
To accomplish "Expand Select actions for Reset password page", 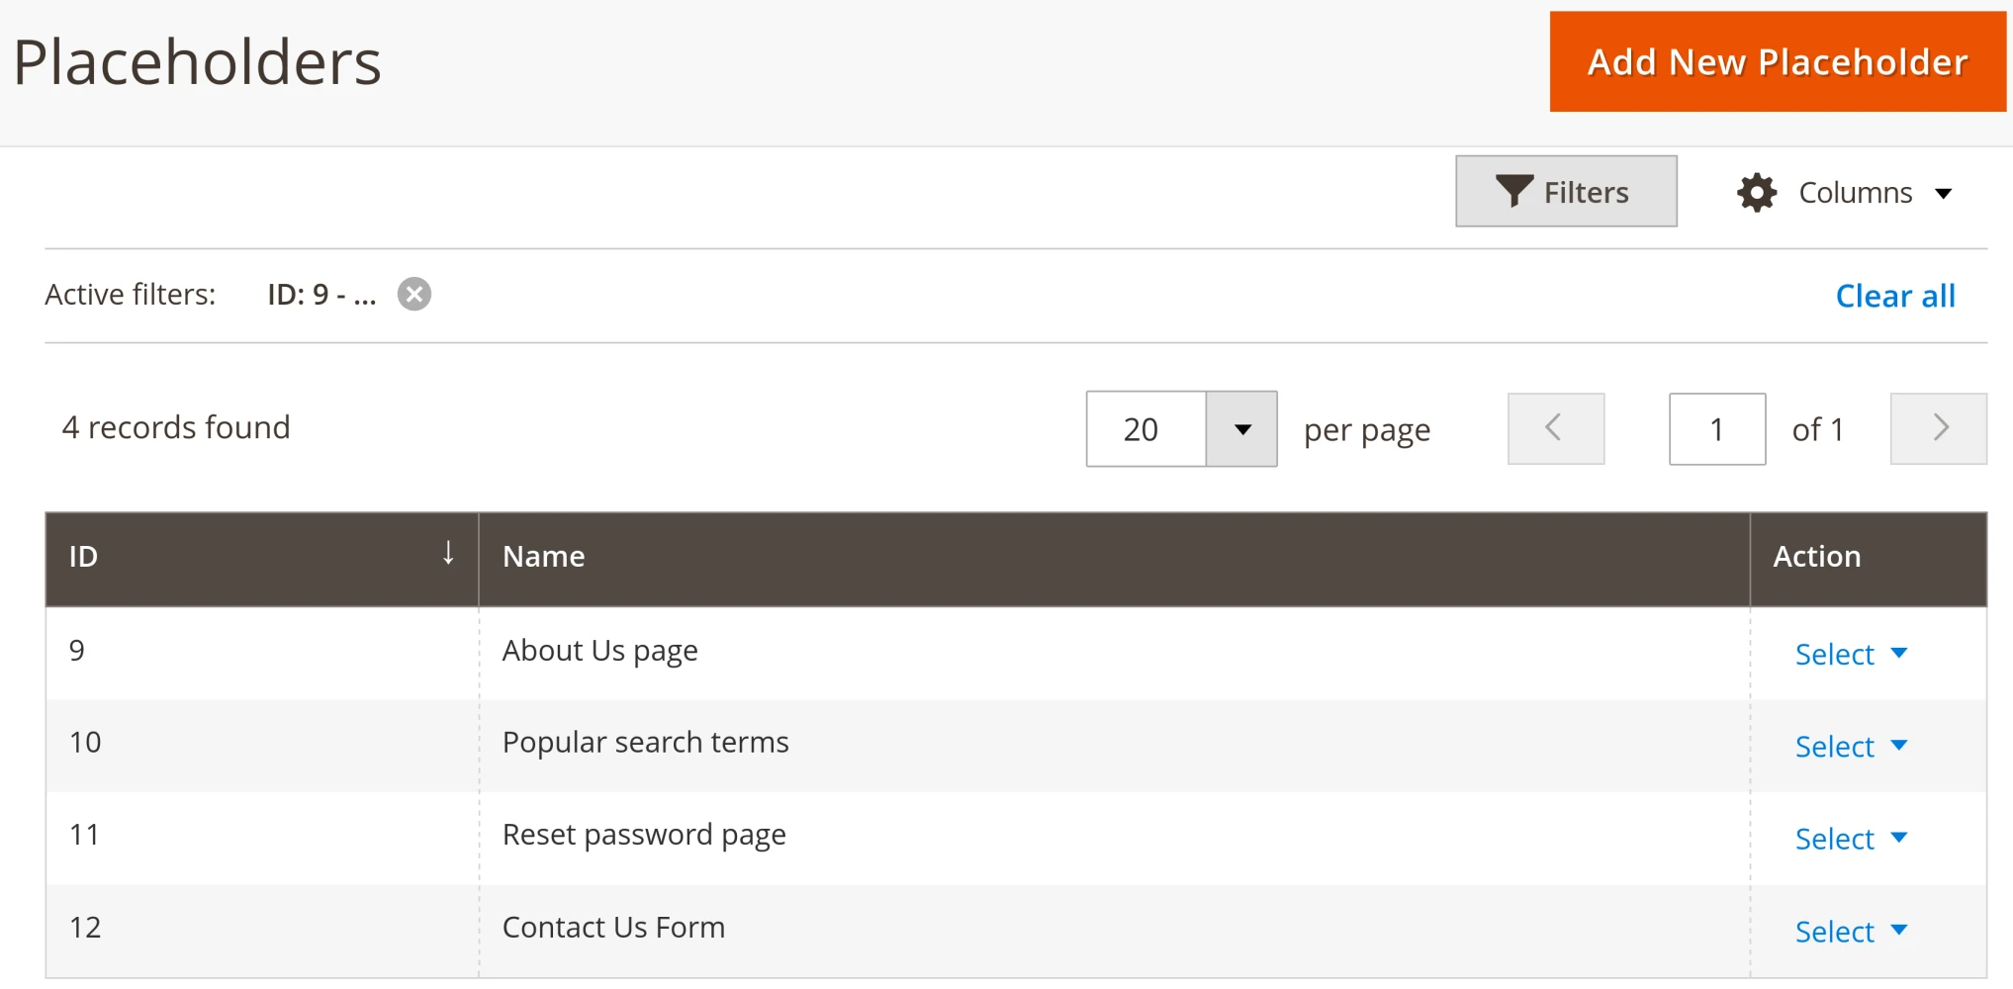I will click(1899, 838).
